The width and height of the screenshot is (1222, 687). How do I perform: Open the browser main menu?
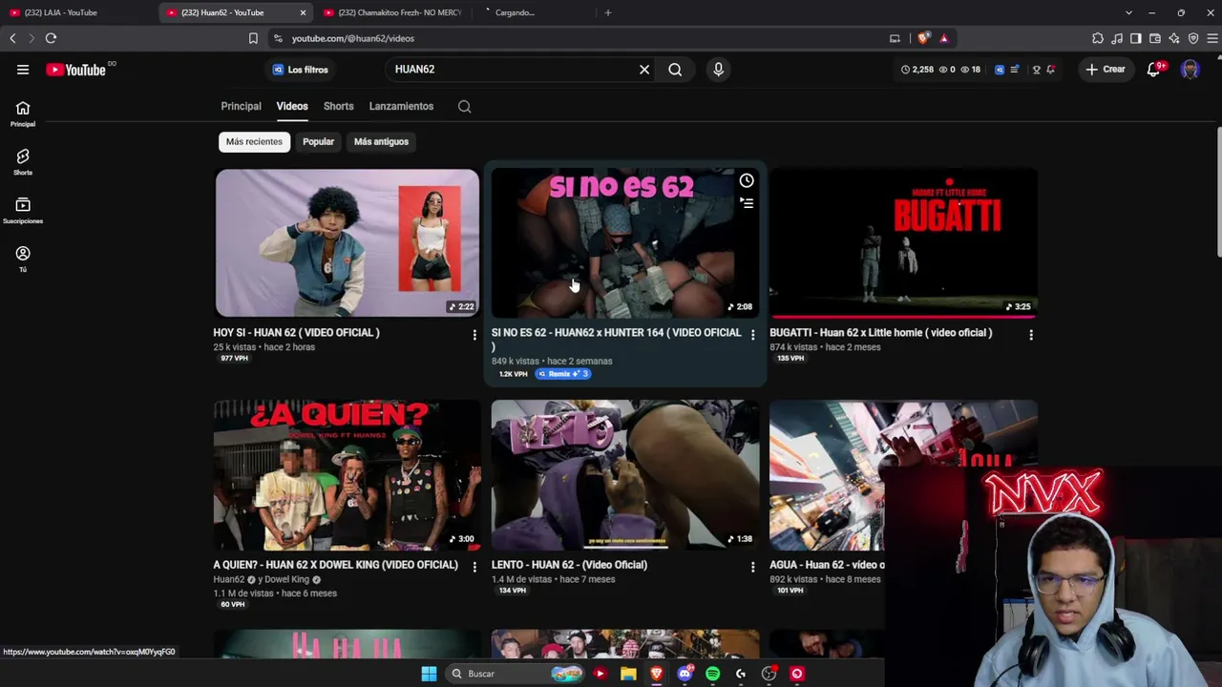(x=1212, y=38)
